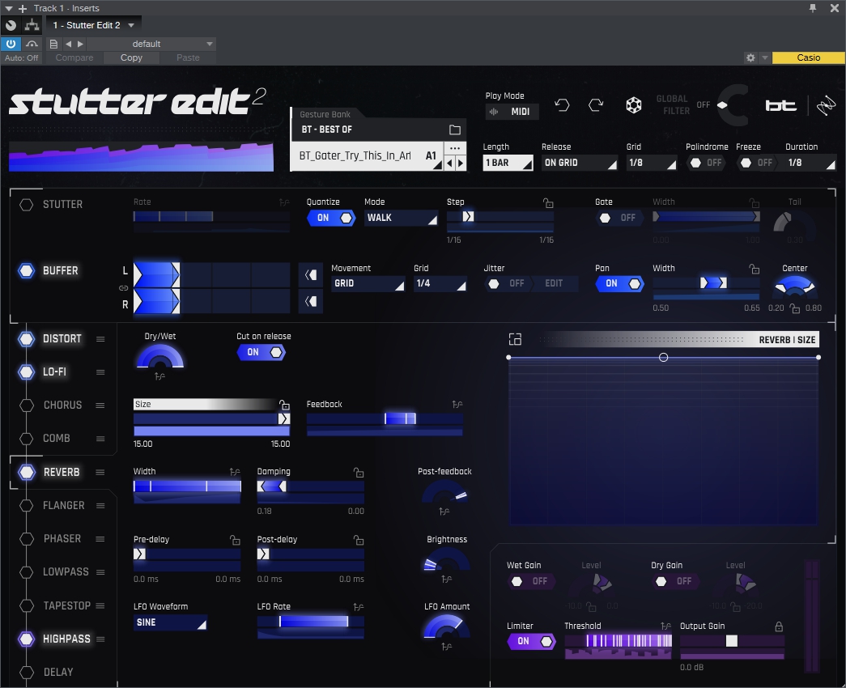Open the default preset dropdown

point(151,44)
